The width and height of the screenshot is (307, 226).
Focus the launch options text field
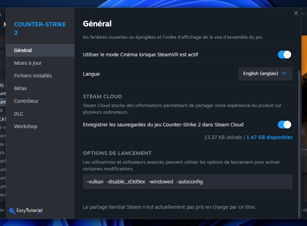[x=187, y=182]
